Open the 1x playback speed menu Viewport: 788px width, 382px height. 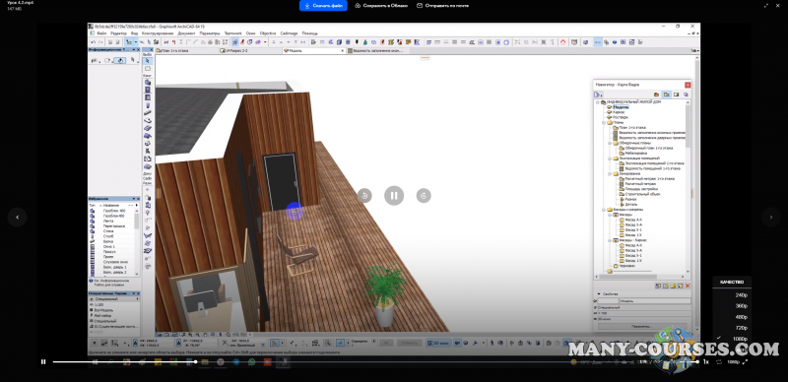pyautogui.click(x=705, y=361)
